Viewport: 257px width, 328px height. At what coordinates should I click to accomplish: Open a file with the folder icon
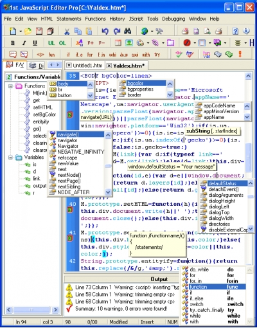28,32
